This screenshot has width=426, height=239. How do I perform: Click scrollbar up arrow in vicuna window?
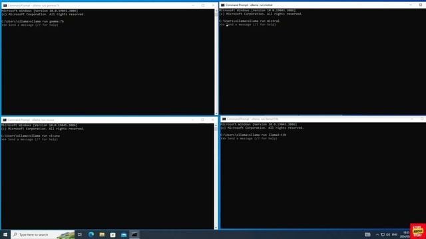click(x=216, y=125)
